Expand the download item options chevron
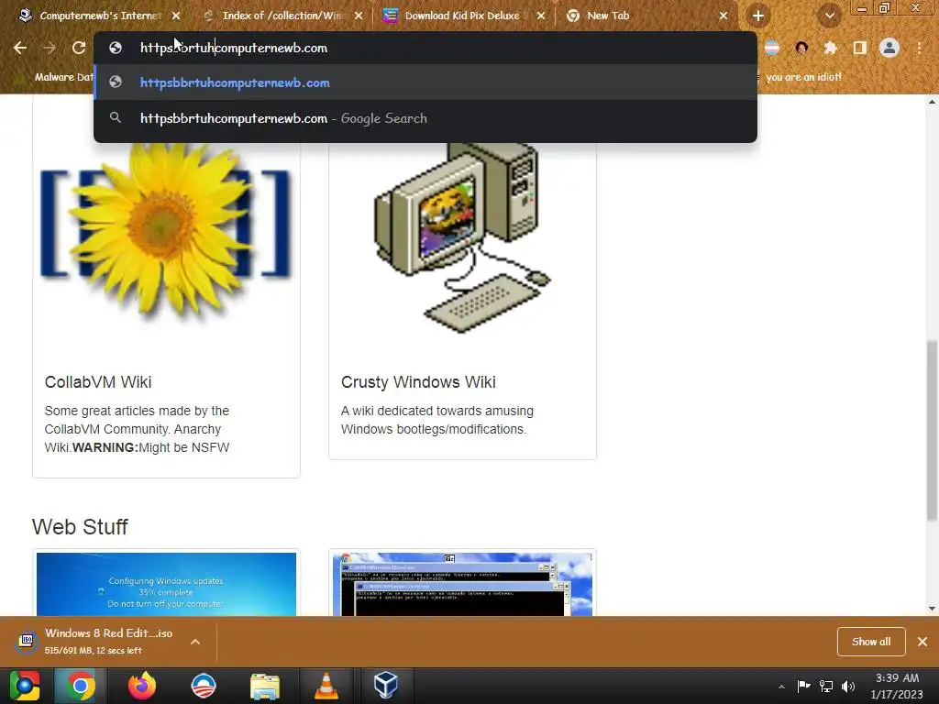The image size is (939, 704). (195, 641)
